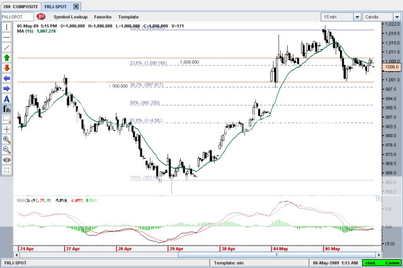Screen dimensions: 403x268
Task: Open the Template menu
Action: click(128, 17)
